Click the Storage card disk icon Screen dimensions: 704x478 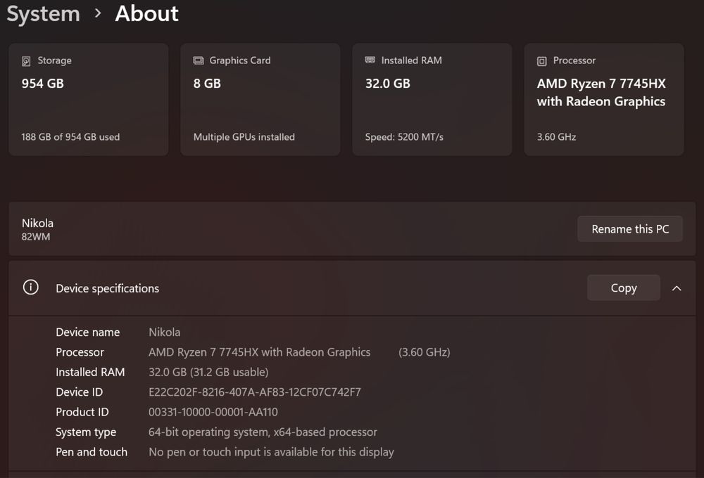coord(26,61)
